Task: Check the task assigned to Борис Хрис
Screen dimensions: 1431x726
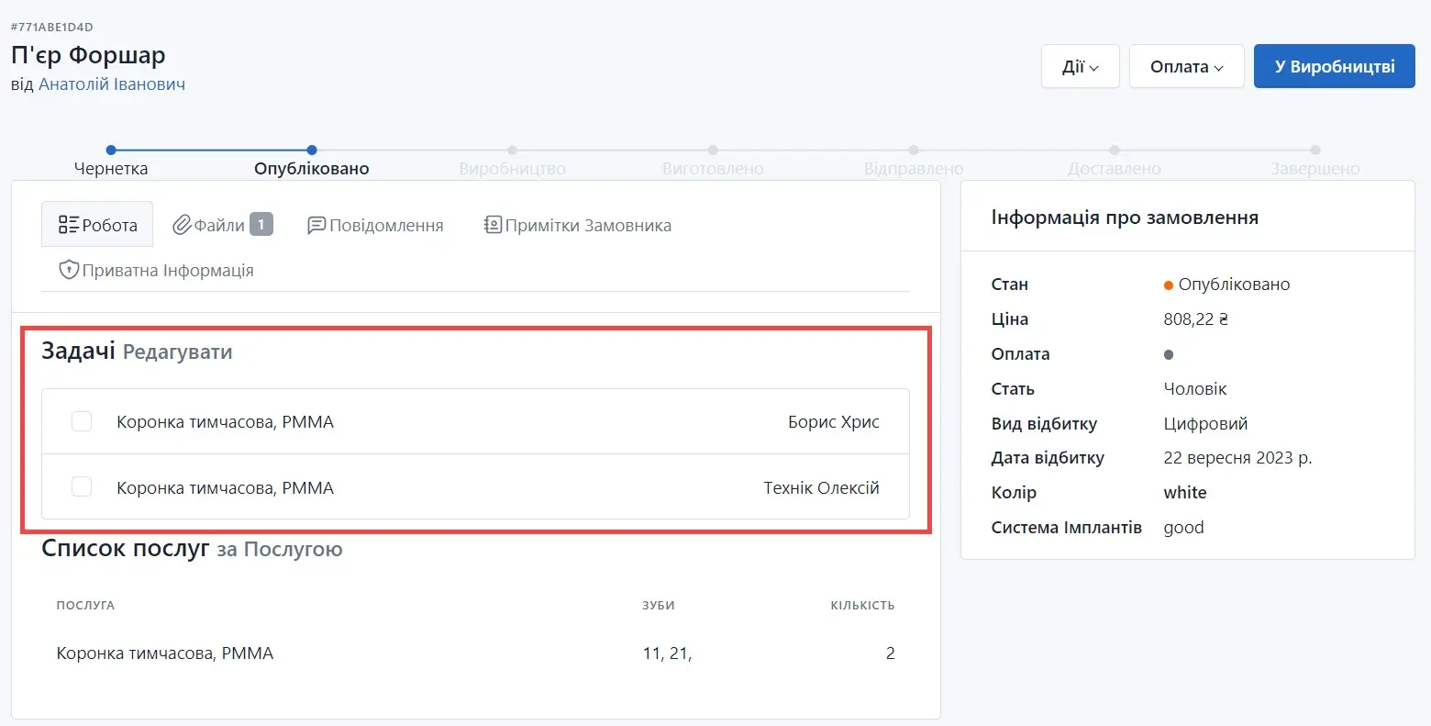Action: click(x=82, y=421)
